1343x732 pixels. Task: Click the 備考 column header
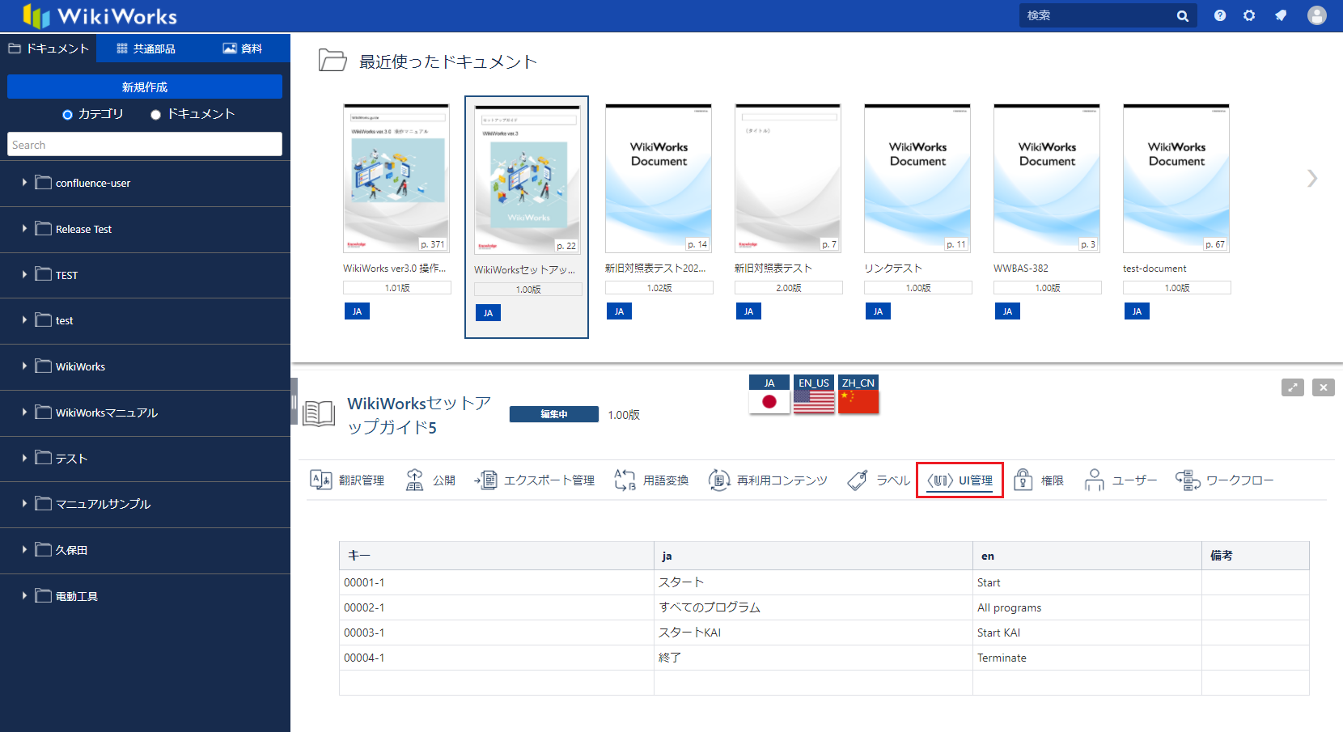(x=1256, y=556)
